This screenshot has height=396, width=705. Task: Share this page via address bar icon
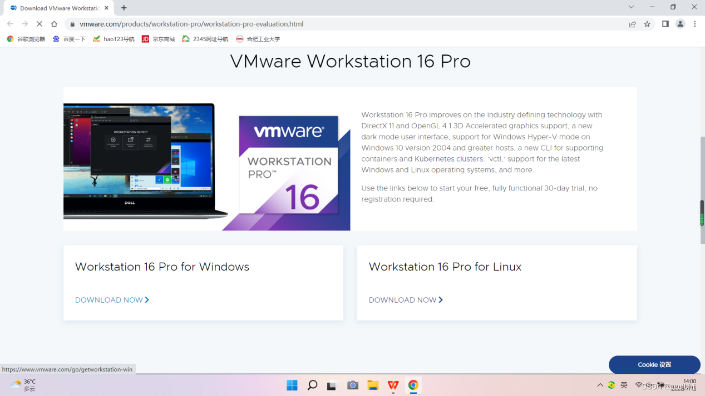point(633,24)
